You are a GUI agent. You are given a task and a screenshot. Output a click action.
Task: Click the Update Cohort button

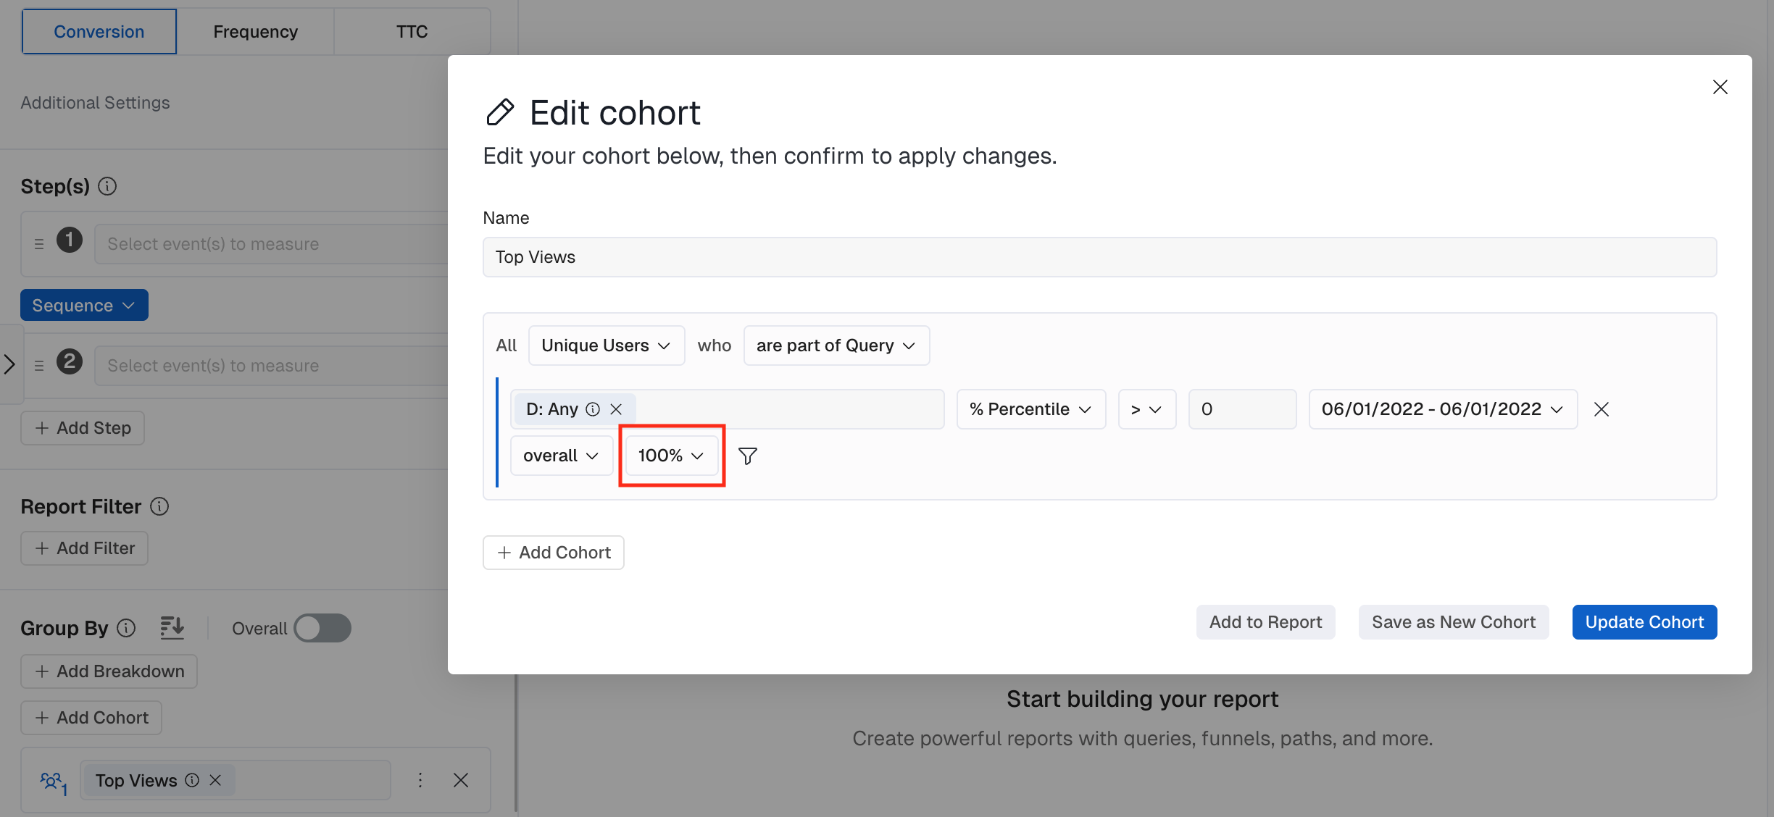(1644, 622)
